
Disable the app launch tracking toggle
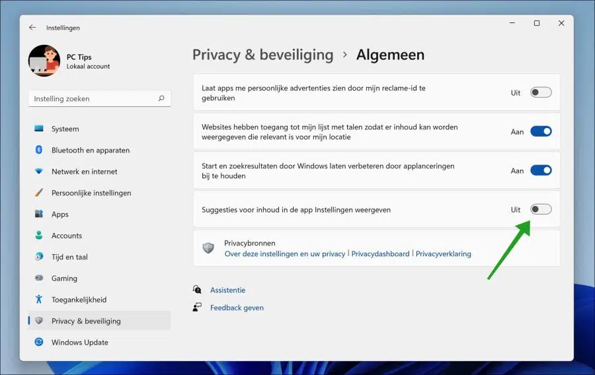[541, 170]
